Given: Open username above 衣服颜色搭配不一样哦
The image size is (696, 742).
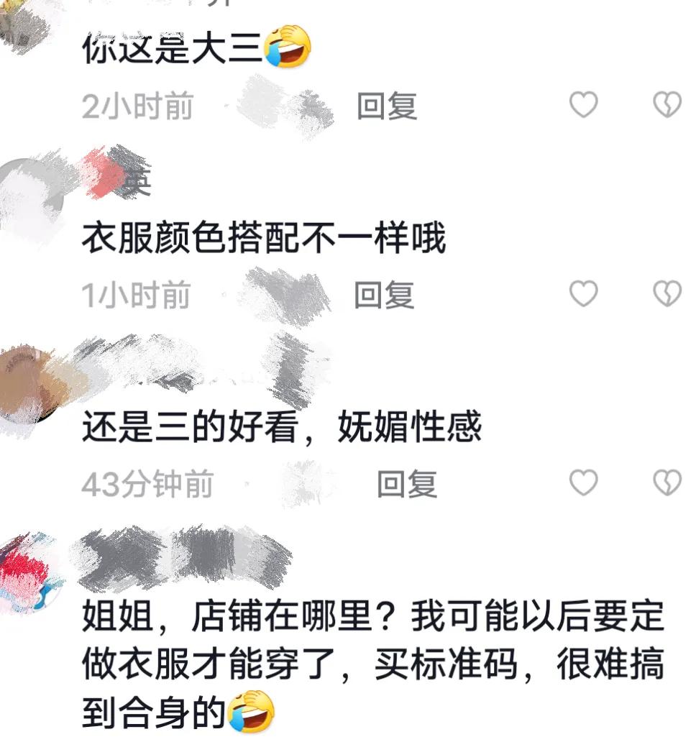Looking at the screenshot, I should (x=116, y=174).
